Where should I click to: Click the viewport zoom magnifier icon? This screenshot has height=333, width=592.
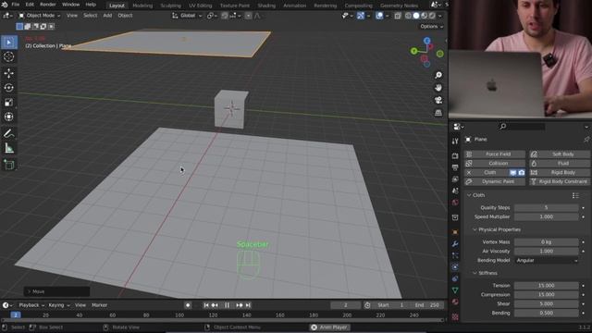click(x=438, y=75)
